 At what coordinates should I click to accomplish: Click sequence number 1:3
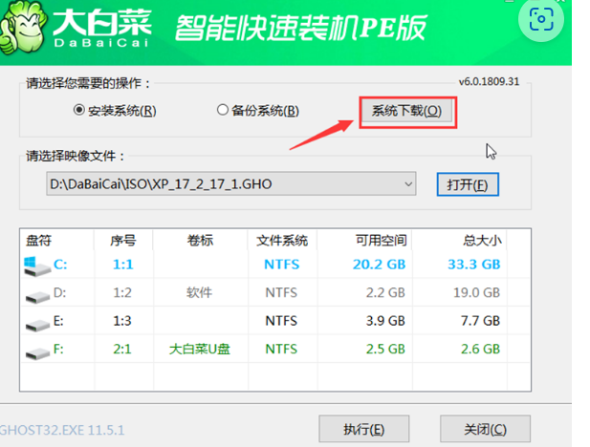[122, 321]
